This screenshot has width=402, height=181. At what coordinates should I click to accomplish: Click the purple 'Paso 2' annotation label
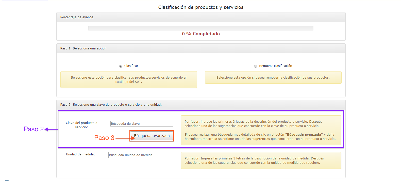[x=33, y=129]
